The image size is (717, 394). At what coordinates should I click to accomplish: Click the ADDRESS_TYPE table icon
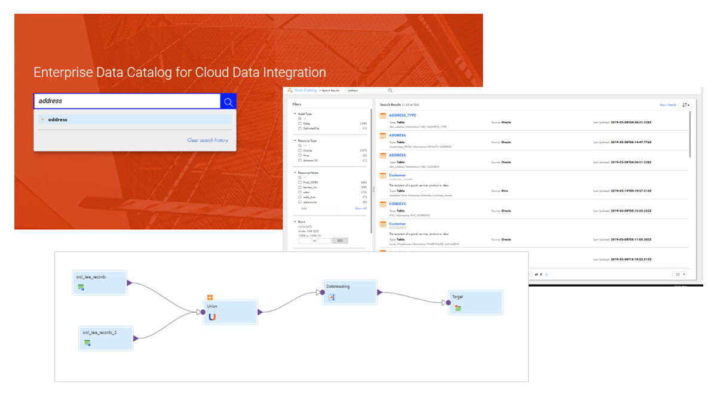pyautogui.click(x=383, y=116)
